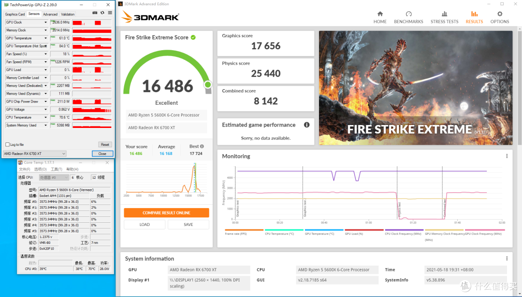The width and height of the screenshot is (522, 297).
Task: Open the Monitoring panel three-dot menu
Action: (507, 156)
